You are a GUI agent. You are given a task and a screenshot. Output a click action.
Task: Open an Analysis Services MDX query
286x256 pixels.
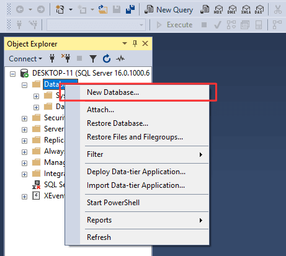(x=218, y=9)
